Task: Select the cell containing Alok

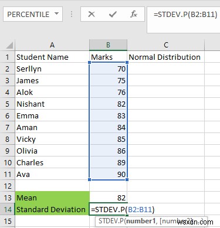Action: coord(52,92)
